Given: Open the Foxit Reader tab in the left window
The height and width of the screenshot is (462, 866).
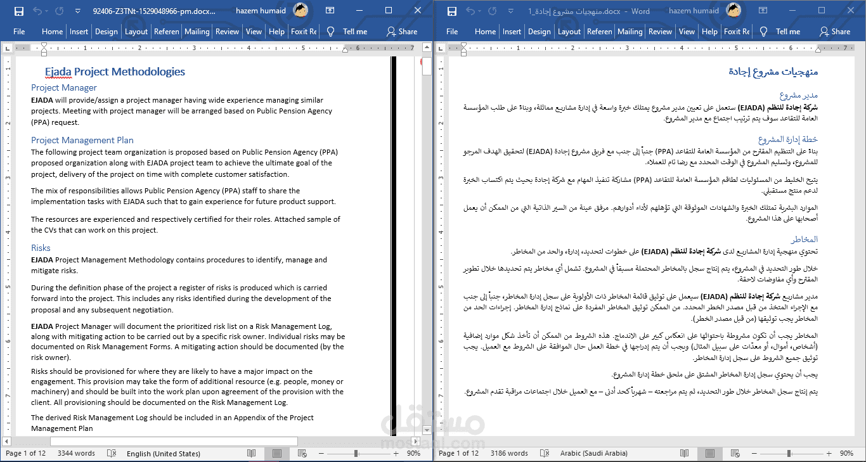Looking at the screenshot, I should coord(304,31).
